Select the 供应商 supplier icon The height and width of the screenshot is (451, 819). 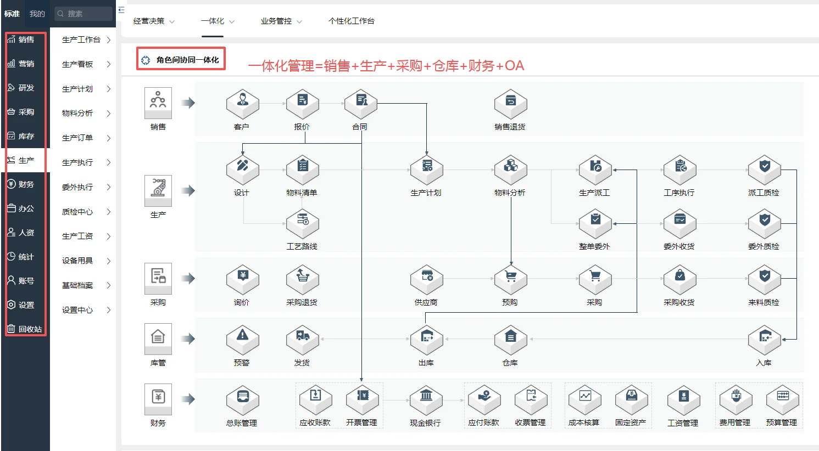[x=426, y=280]
